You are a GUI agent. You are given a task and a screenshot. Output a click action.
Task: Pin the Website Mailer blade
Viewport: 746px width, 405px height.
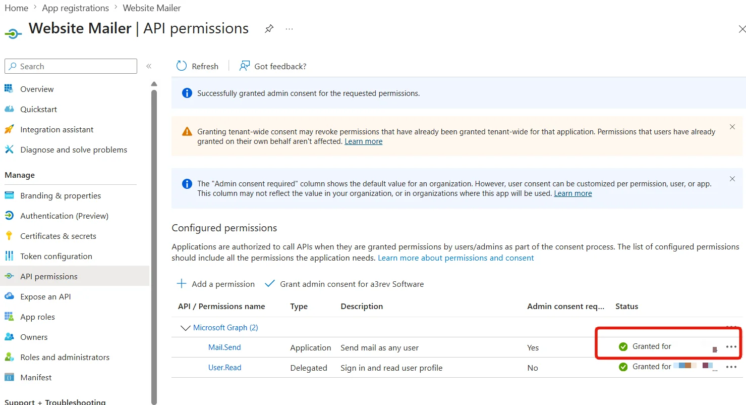[x=269, y=29]
